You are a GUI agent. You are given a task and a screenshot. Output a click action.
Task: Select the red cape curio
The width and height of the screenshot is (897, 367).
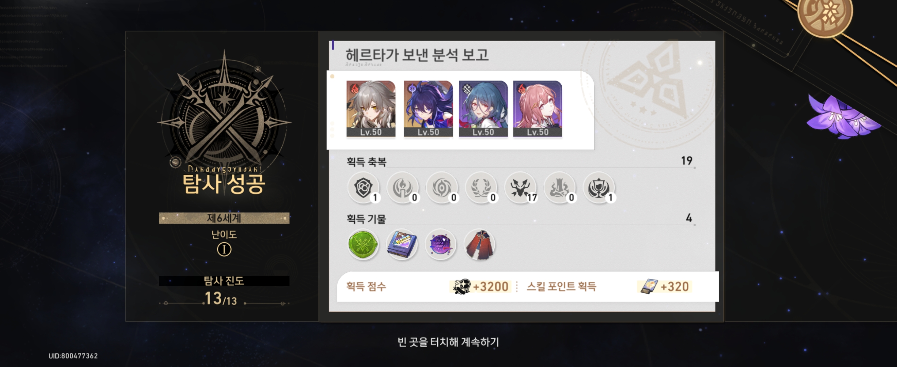(480, 244)
